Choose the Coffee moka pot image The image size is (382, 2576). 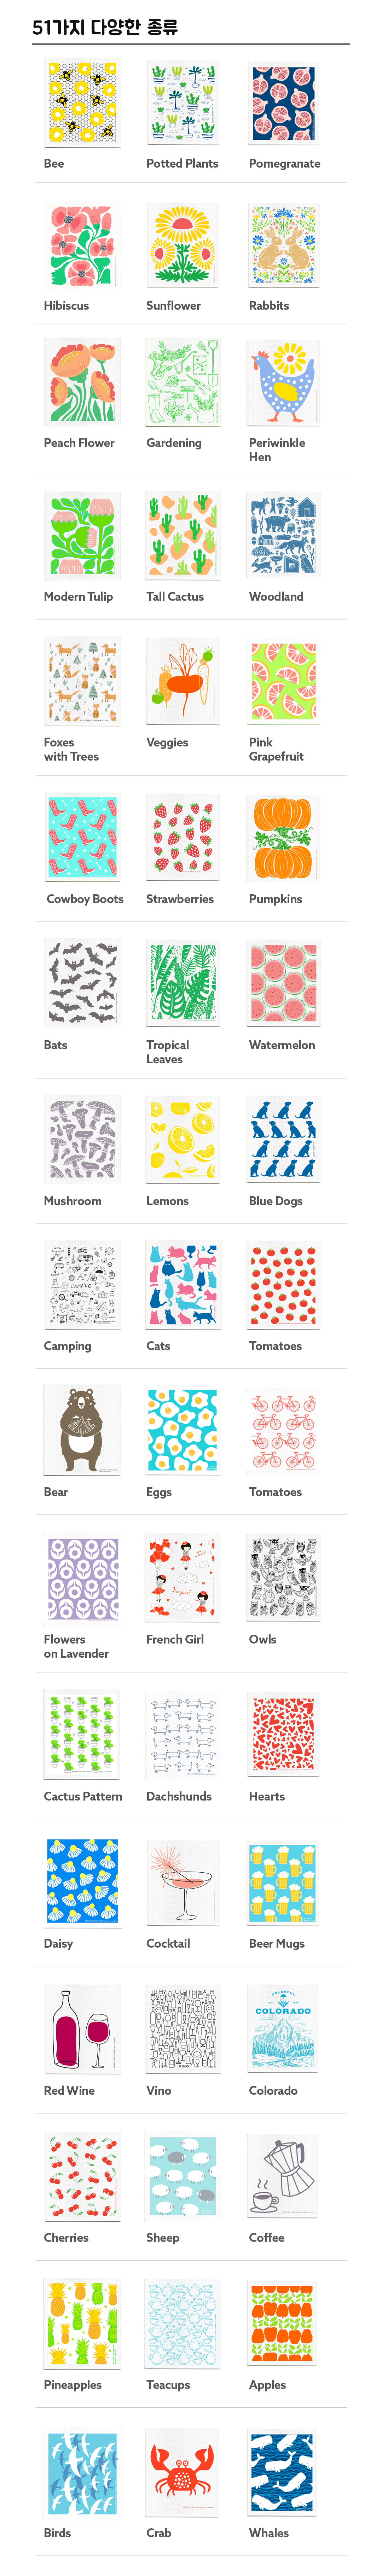coord(284,2177)
